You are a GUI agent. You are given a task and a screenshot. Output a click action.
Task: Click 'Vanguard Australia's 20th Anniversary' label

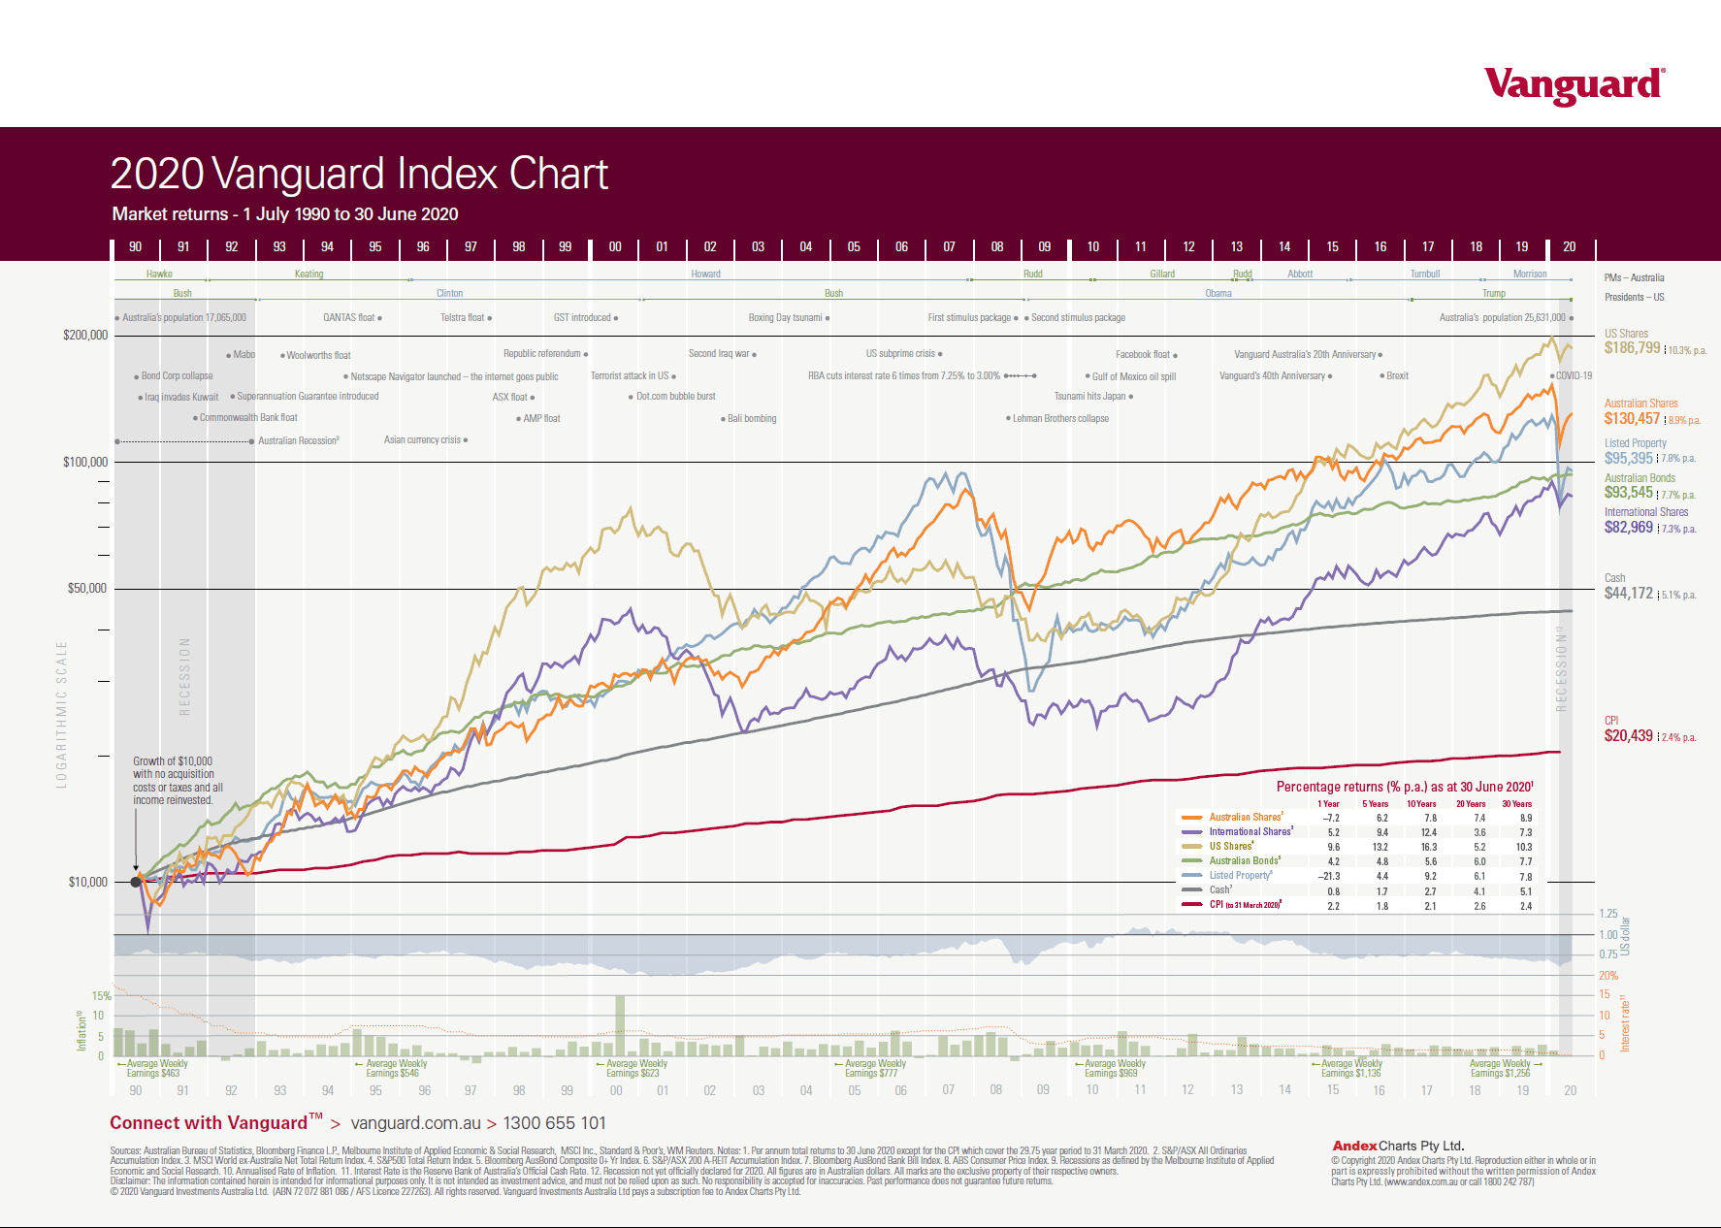pyautogui.click(x=1305, y=354)
